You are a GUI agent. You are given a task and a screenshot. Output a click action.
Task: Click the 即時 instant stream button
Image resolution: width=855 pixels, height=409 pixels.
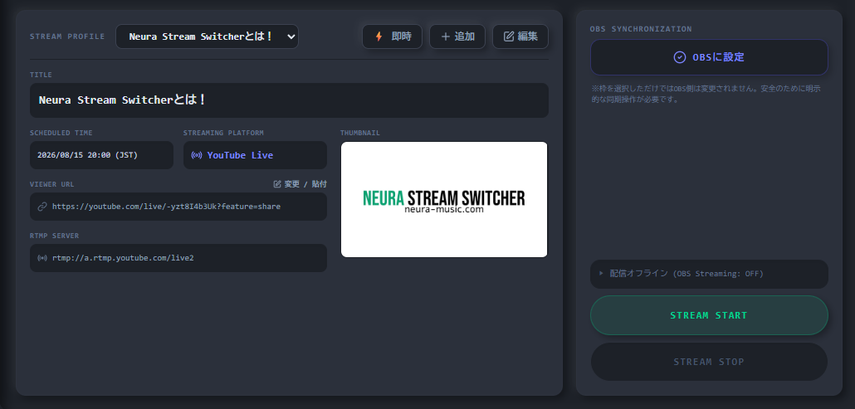point(392,37)
